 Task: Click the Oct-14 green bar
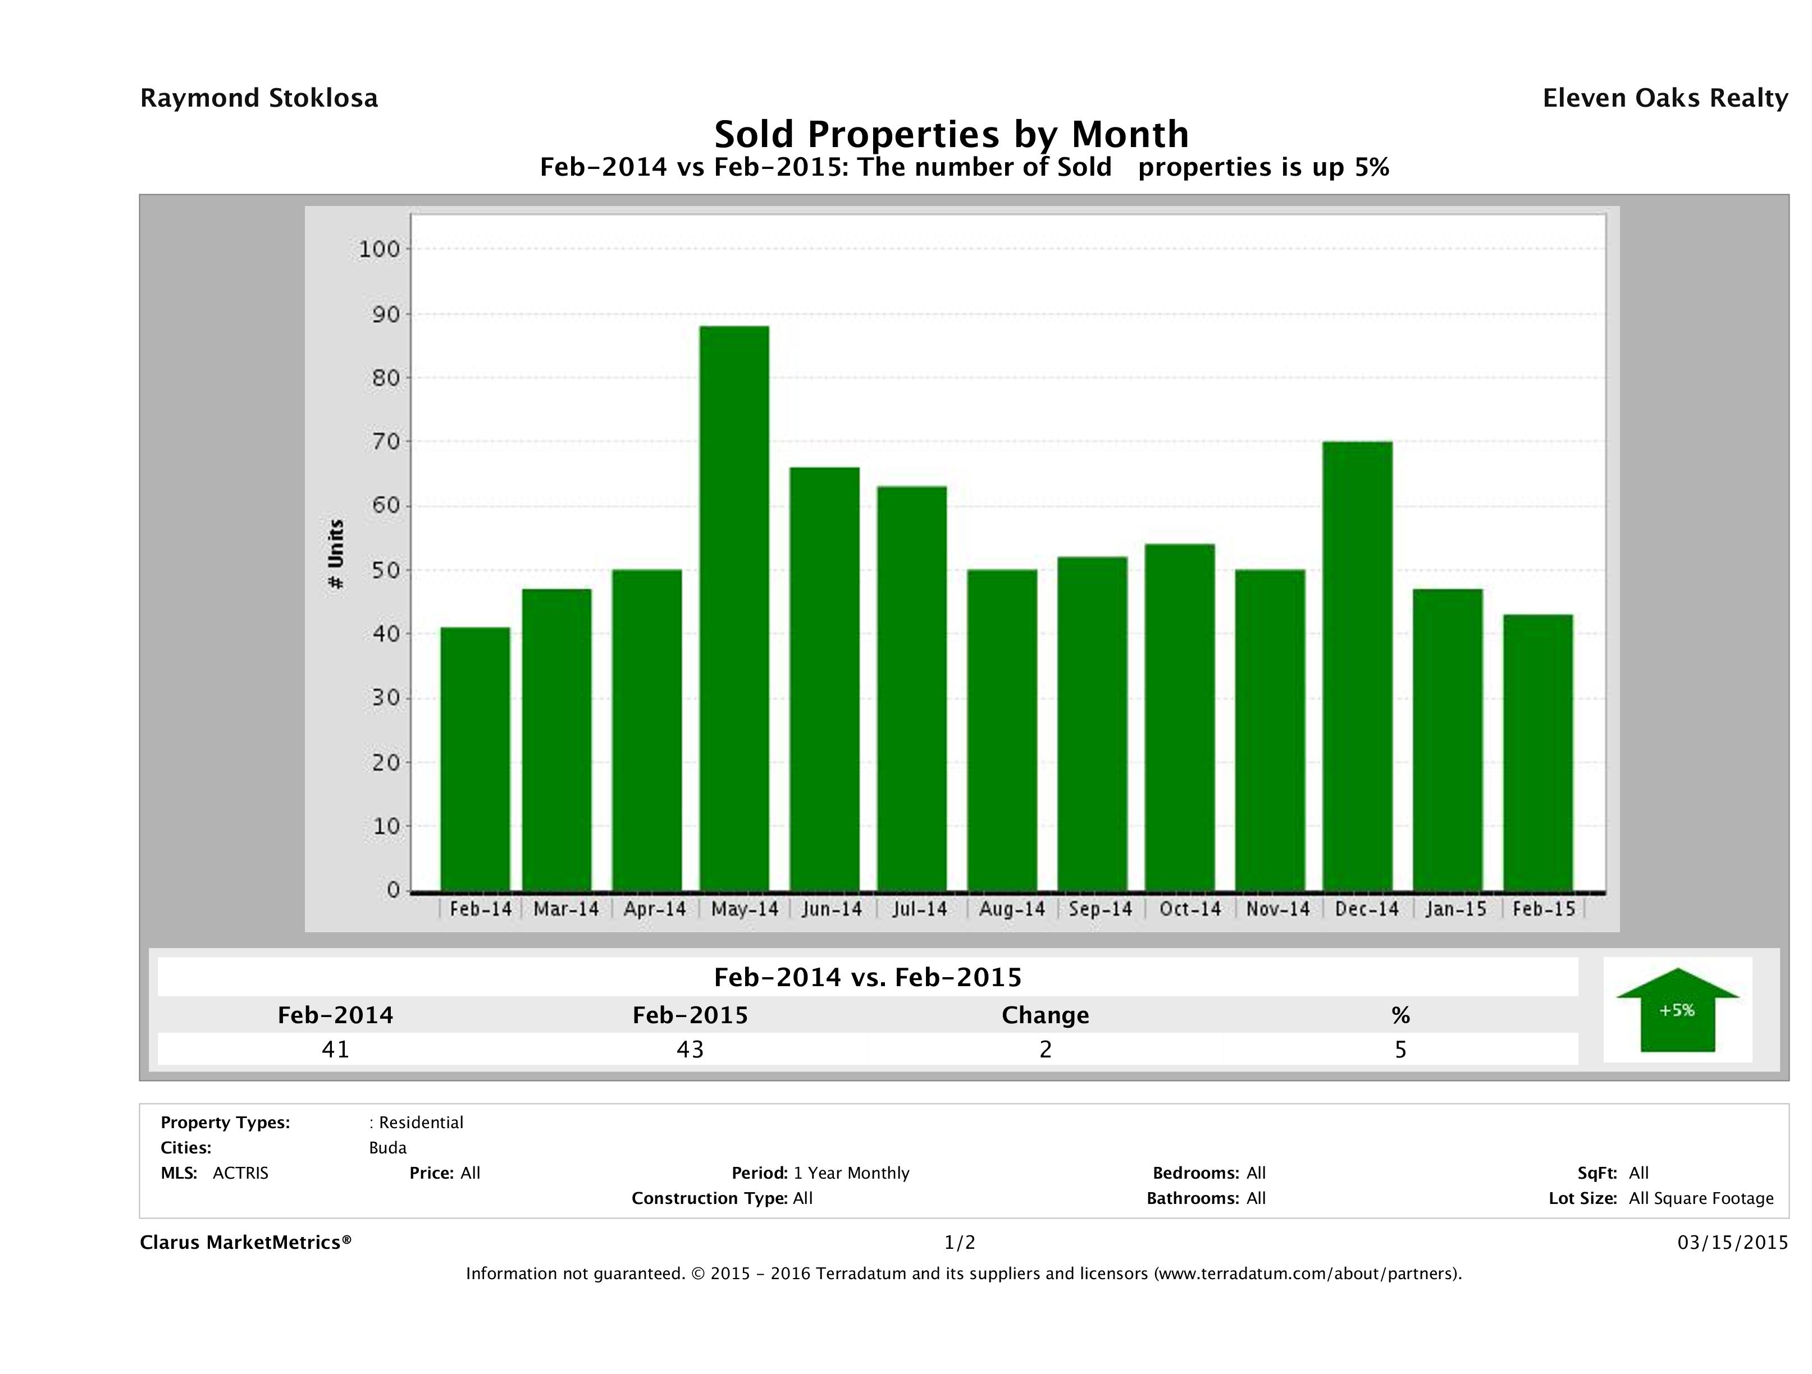[1180, 717]
